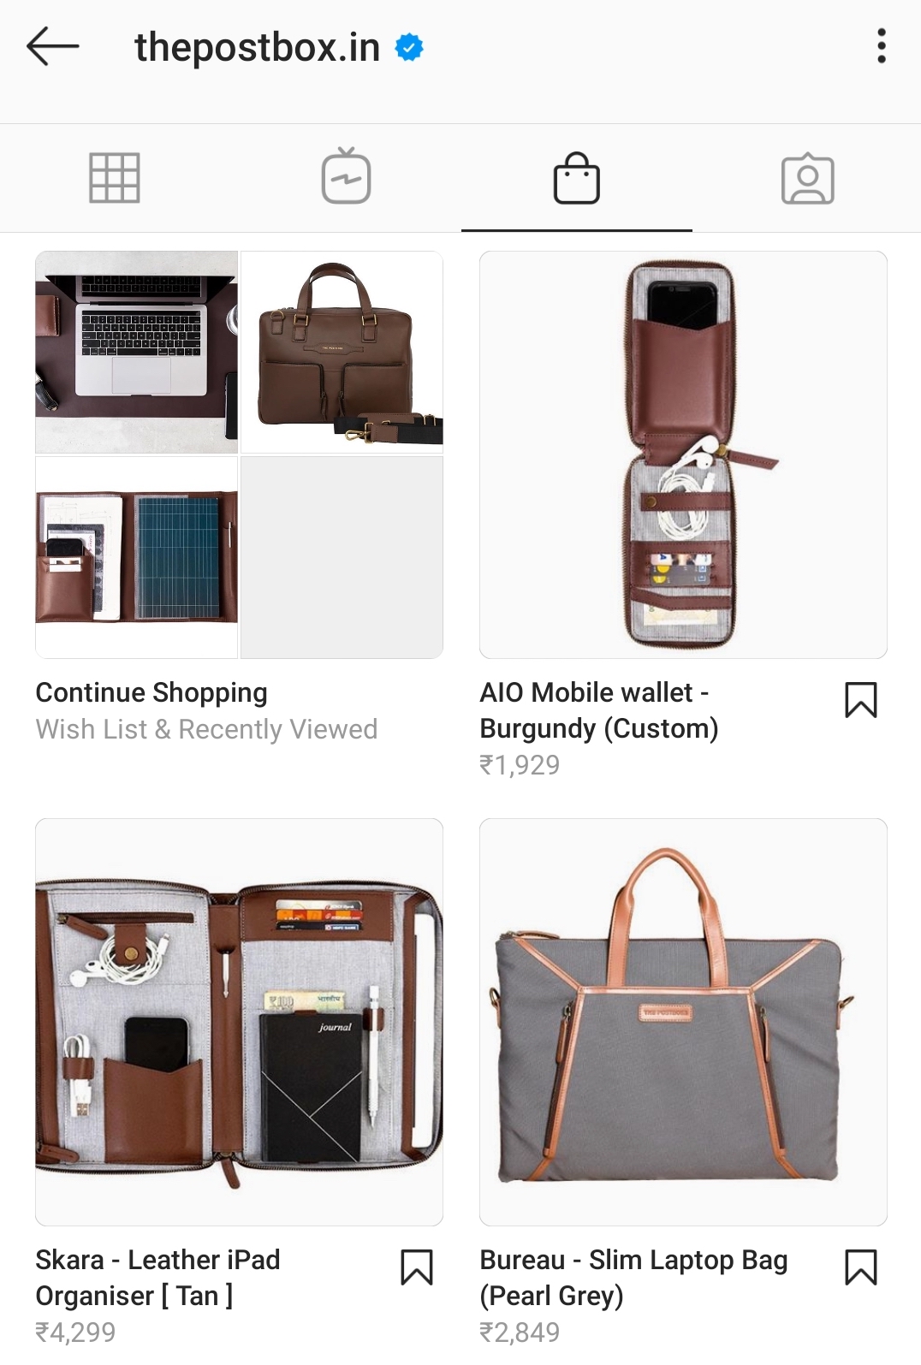Open the three-dot options menu
The height and width of the screenshot is (1365, 921).
click(881, 46)
